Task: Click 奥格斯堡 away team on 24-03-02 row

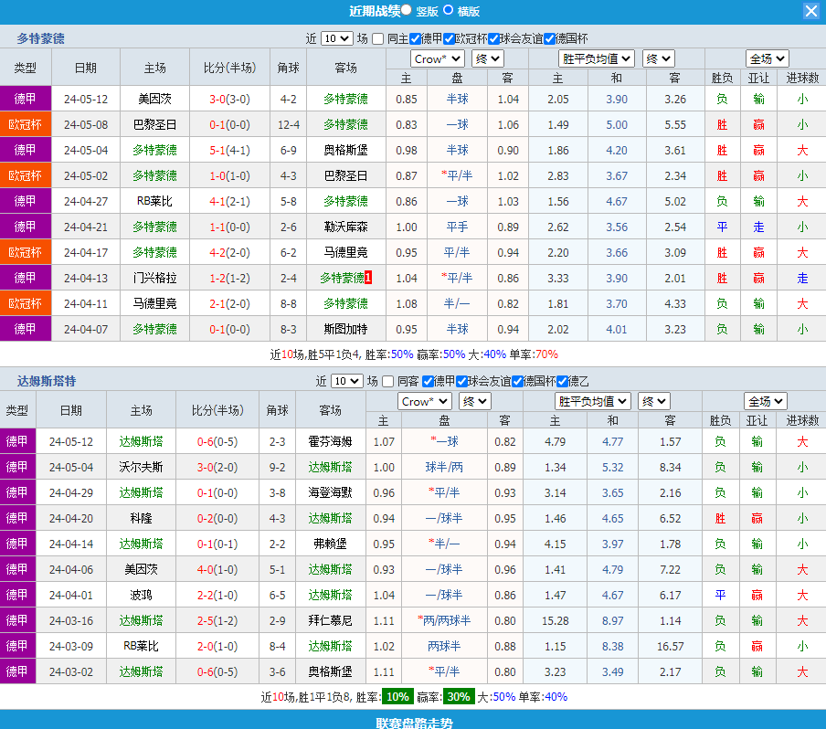Action: (330, 671)
